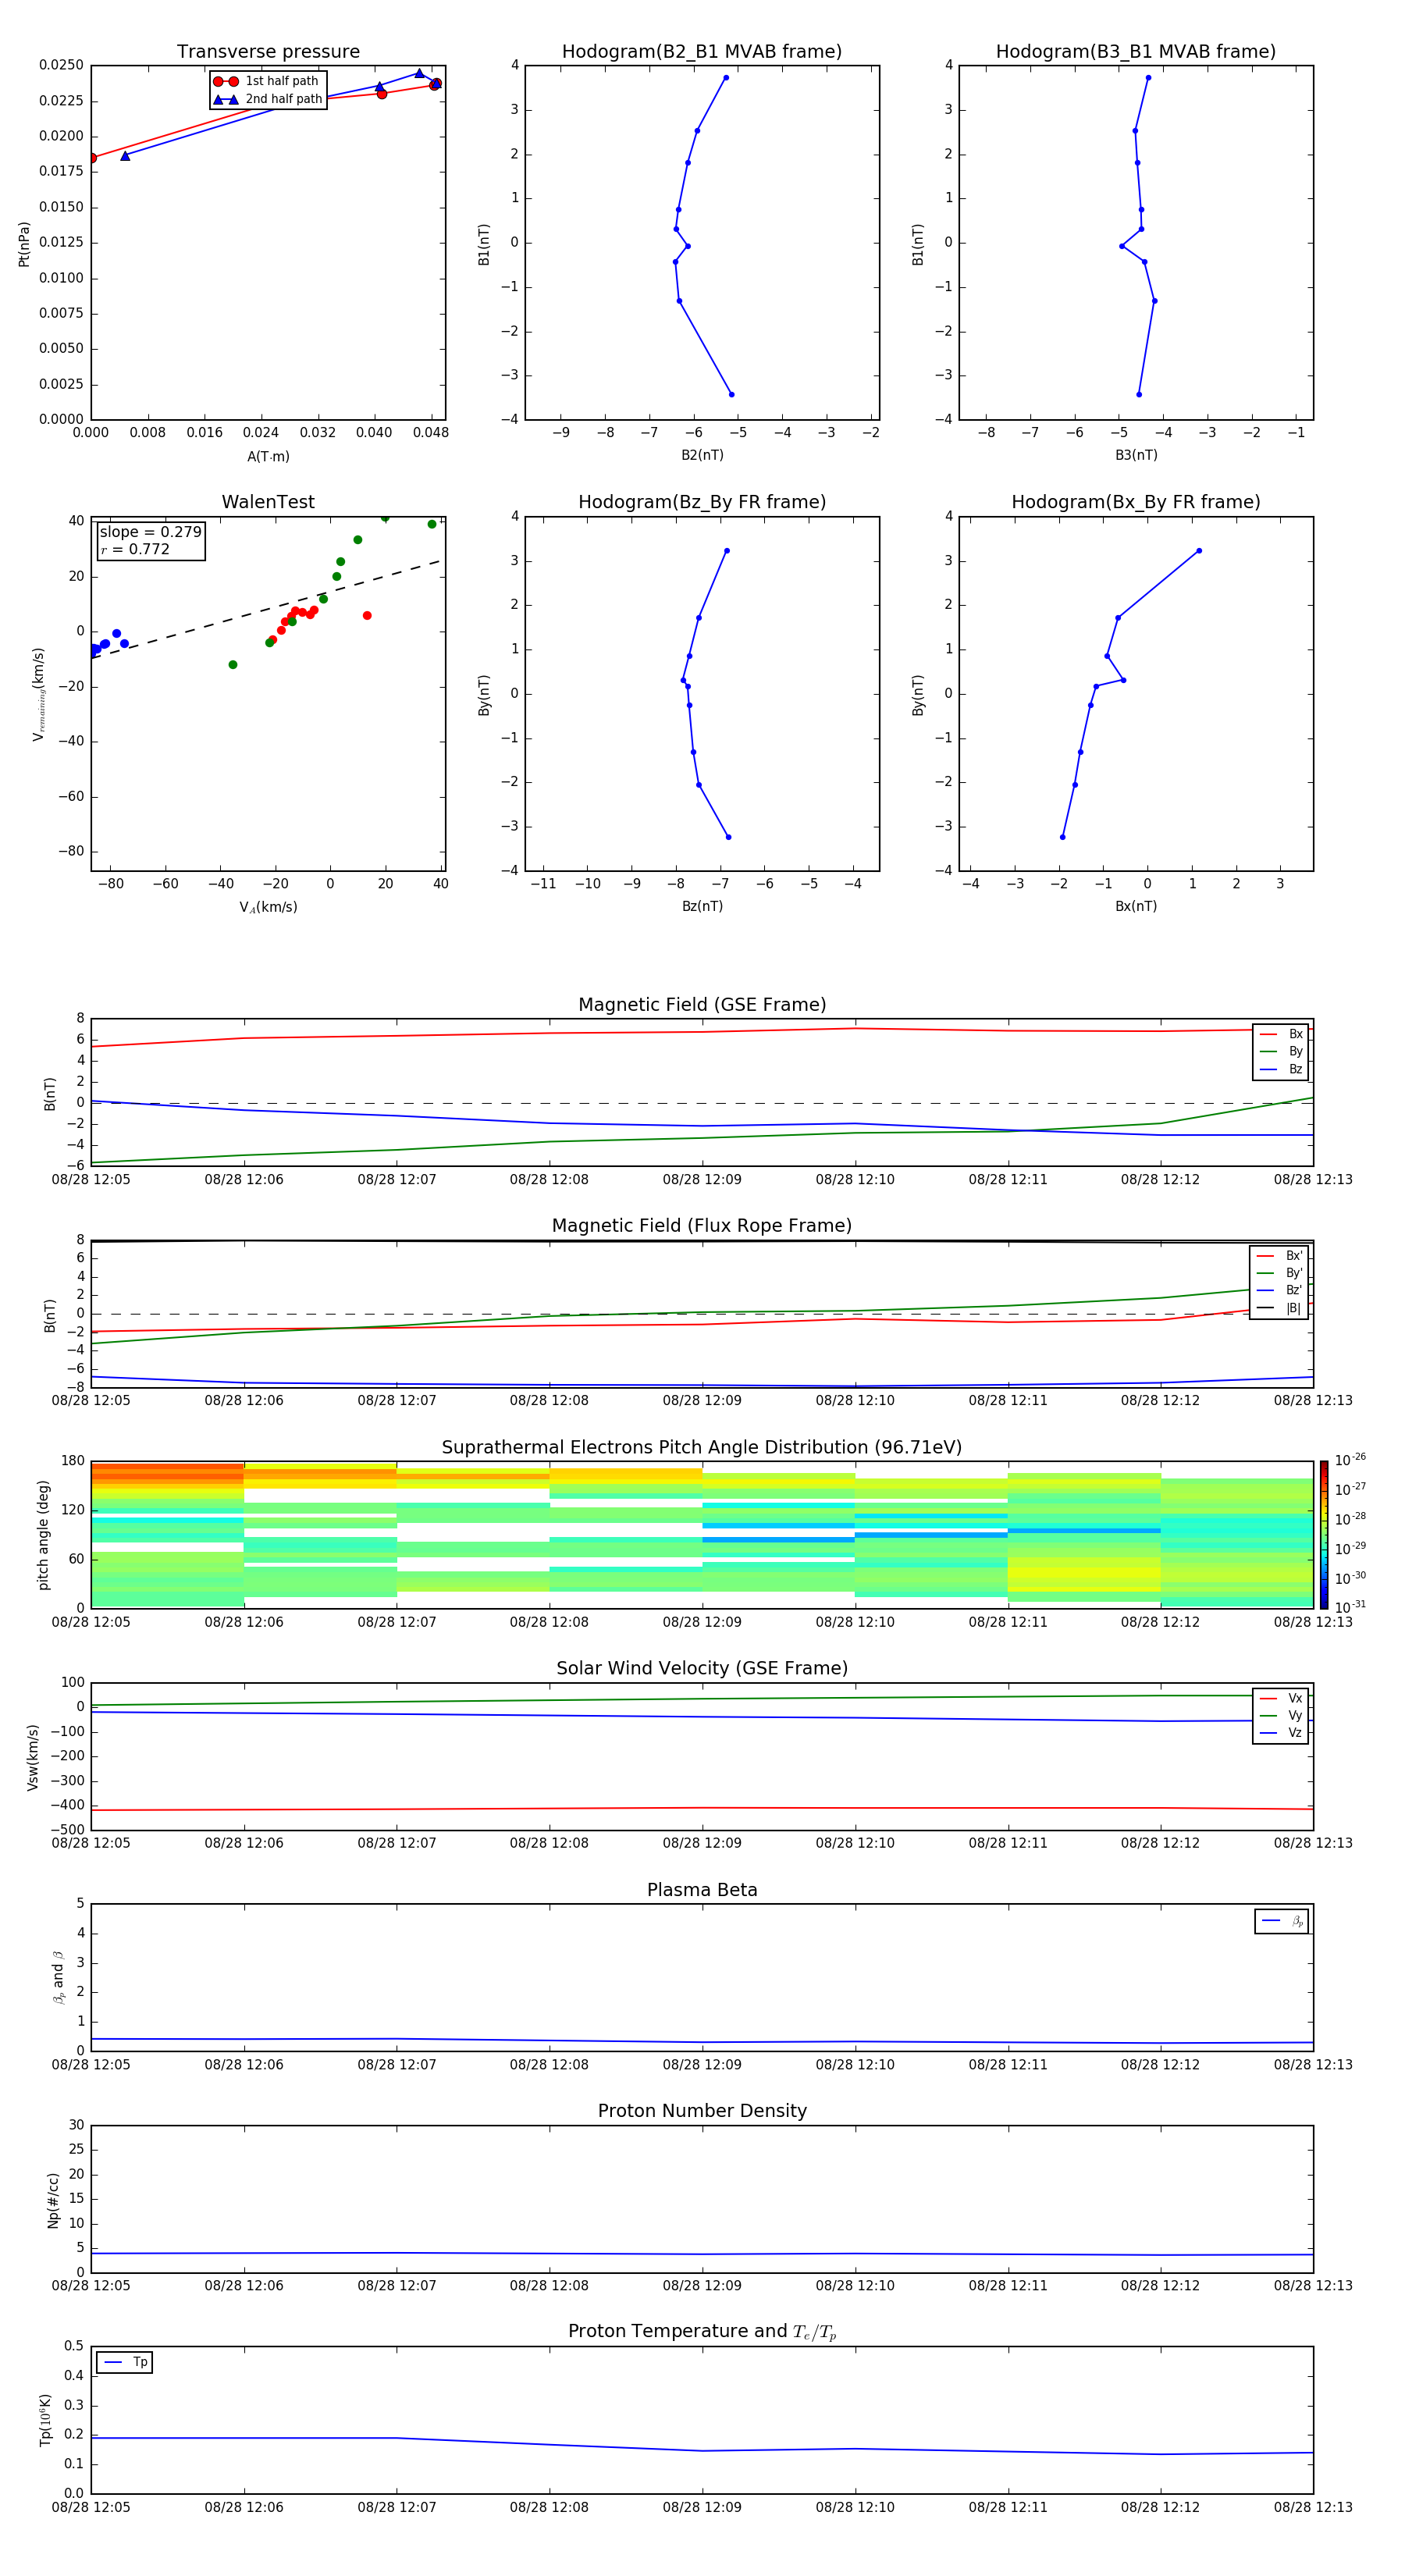The height and width of the screenshot is (2576, 1405).
Task: Click 'Bx' in GSE magnetic field legend
Action: (x=1295, y=1034)
